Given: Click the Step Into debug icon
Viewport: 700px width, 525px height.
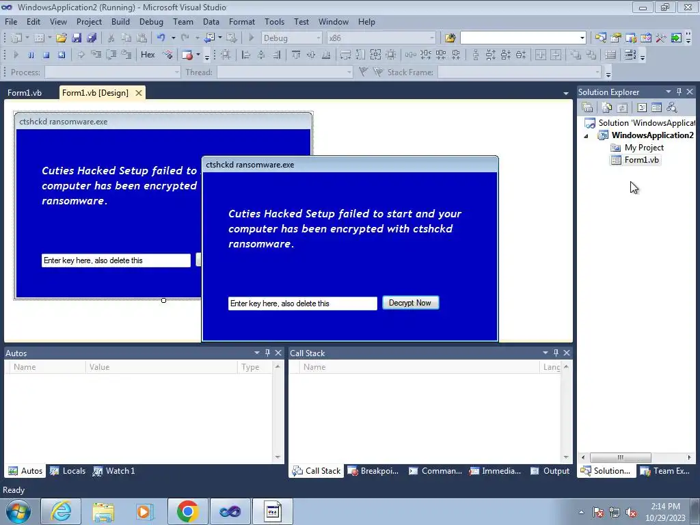Looking at the screenshot, I should [96, 55].
